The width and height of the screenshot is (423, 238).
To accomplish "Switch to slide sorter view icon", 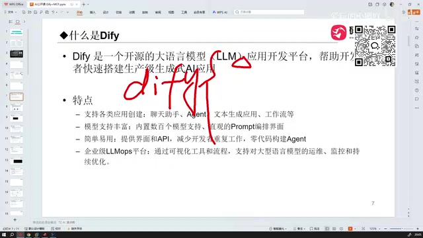I will point(334,229).
